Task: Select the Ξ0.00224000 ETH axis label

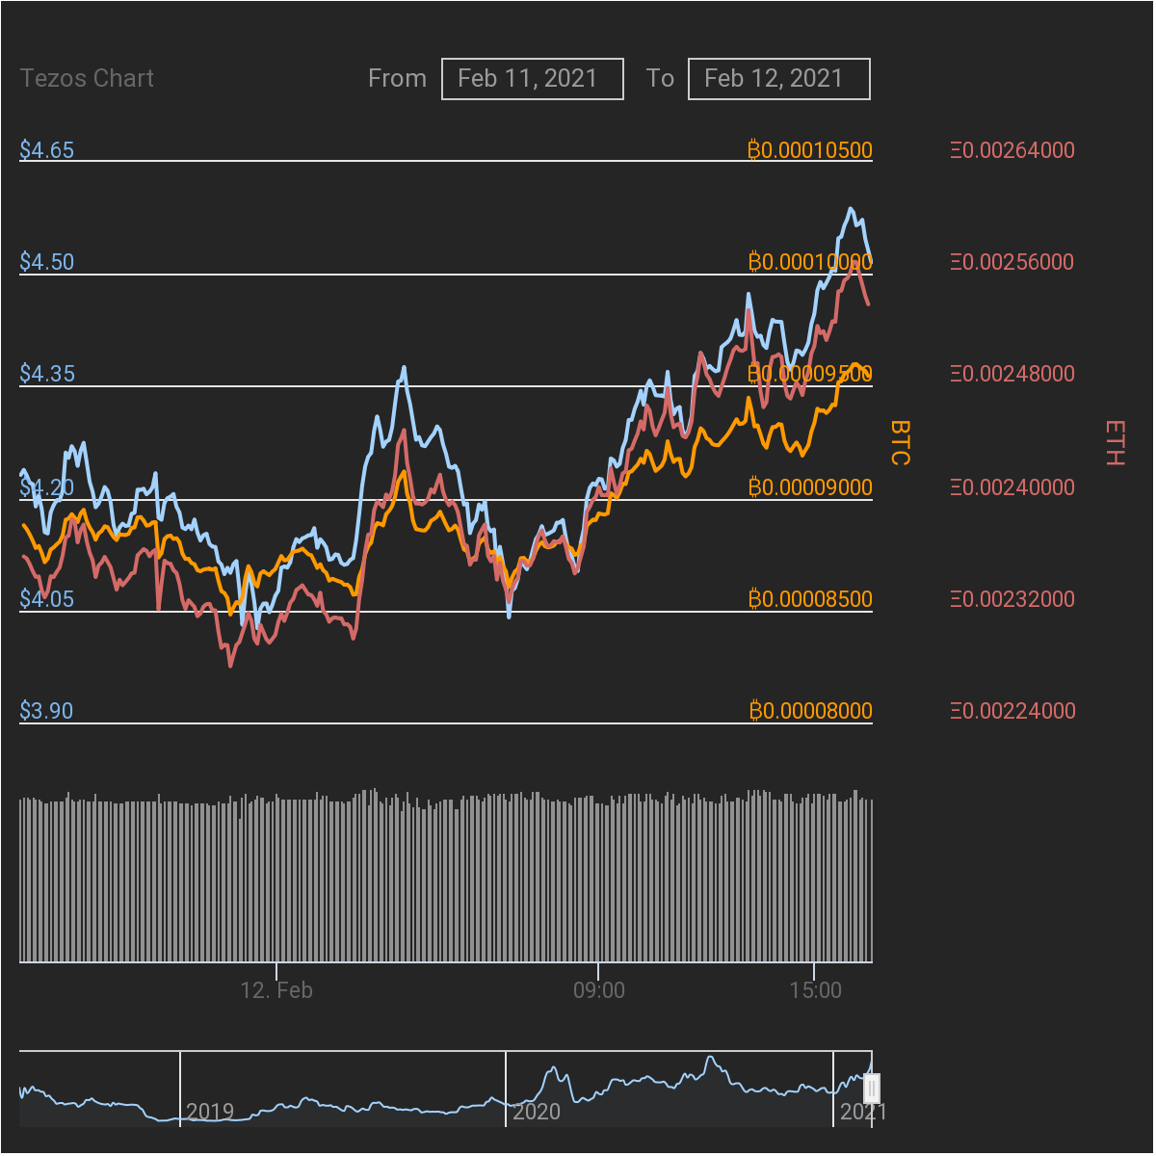Action: click(1012, 711)
